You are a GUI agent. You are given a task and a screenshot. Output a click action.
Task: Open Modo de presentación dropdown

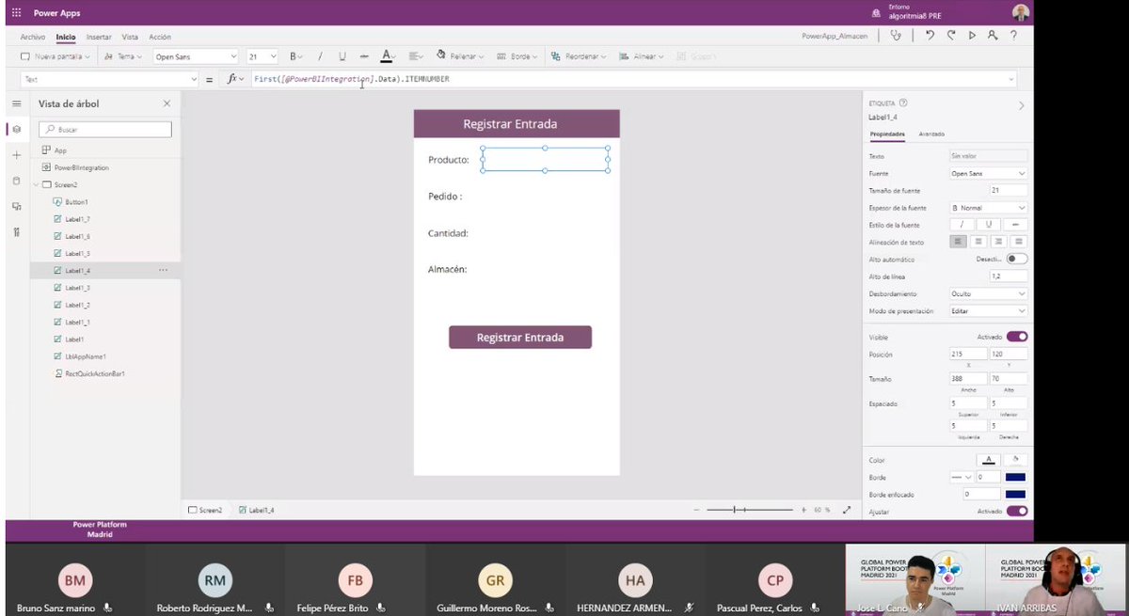(x=988, y=310)
